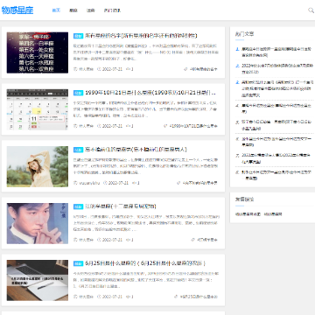
Task: Click views eye icon under woman-in-hat article
Action: (134, 183)
